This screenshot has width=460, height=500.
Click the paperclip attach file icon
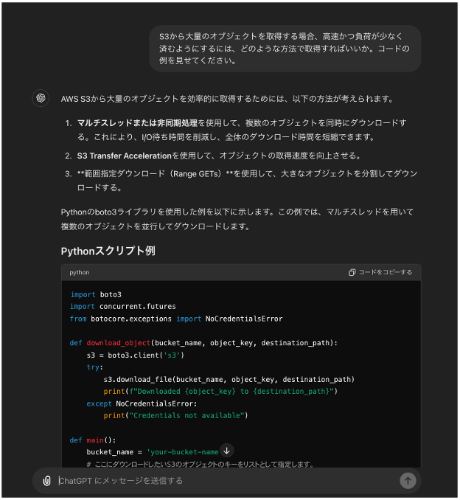point(46,481)
